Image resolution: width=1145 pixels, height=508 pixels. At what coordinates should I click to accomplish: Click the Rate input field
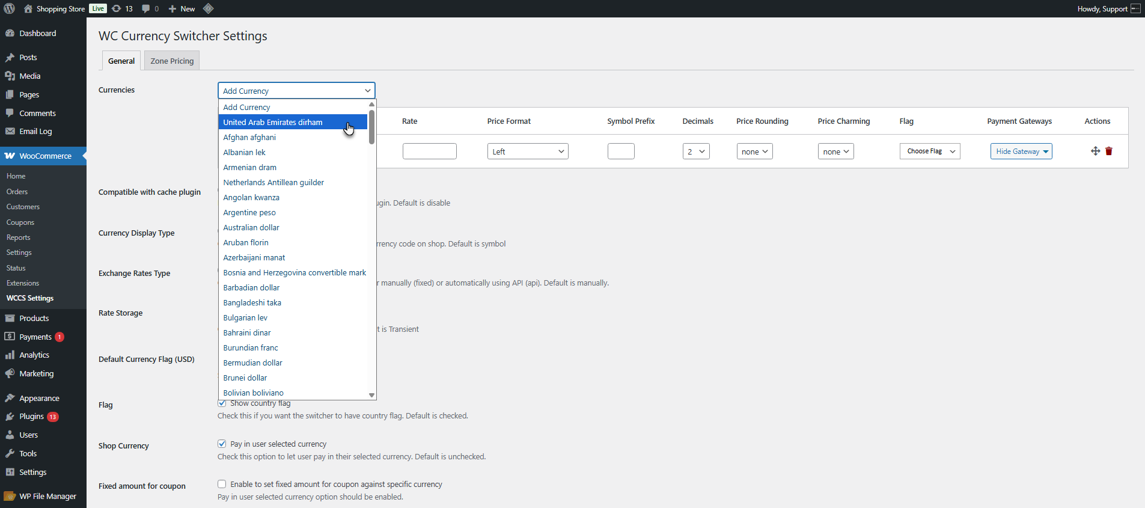430,151
